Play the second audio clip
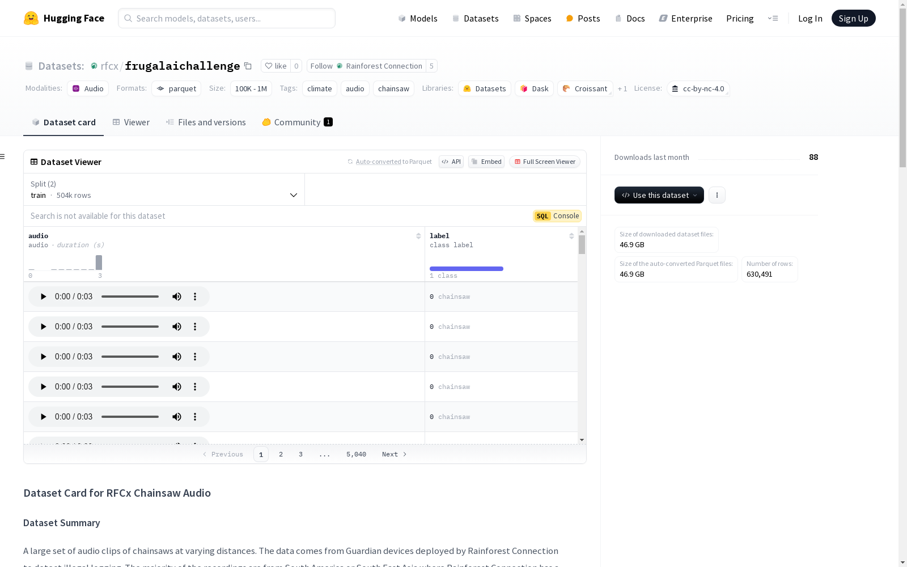The image size is (907, 567). [43, 327]
